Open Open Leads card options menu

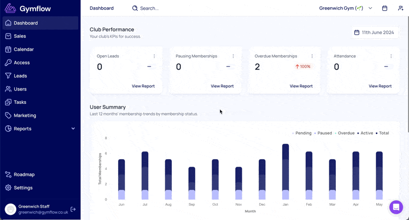click(x=154, y=56)
